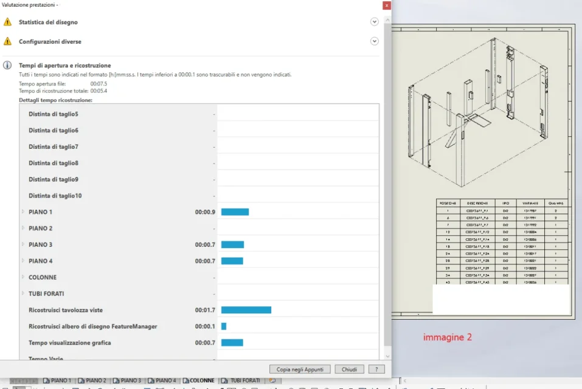Screen dimensions: 582x389
Task: Expand the PIANO 1 rebuild row
Action: [x=23, y=212]
